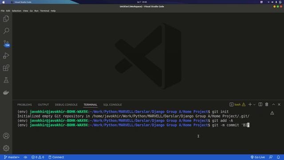Screen dimensions: 284x160
Task: Split the terminal panel
Action: (x=260, y=104)
